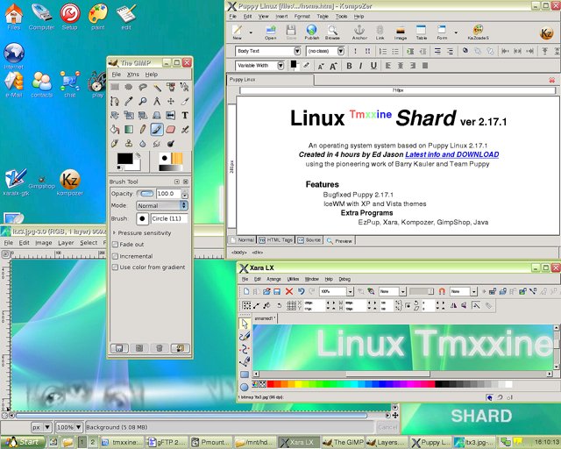Select the Rectangle Select tool in GIMP toolbox
The height and width of the screenshot is (449, 561).
115,87
